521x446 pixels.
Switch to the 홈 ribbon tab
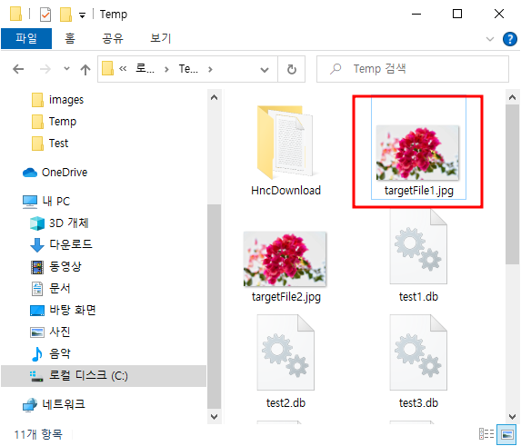[x=70, y=38]
